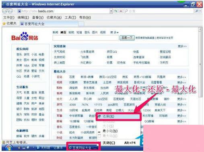The image size is (204, 152).
Task: Click the 百度网址大全 IE taskbar button
Action: (x=84, y=148)
